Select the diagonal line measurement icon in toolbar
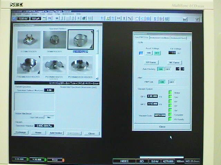Viewport: 221px width, 165px height. [130, 18]
